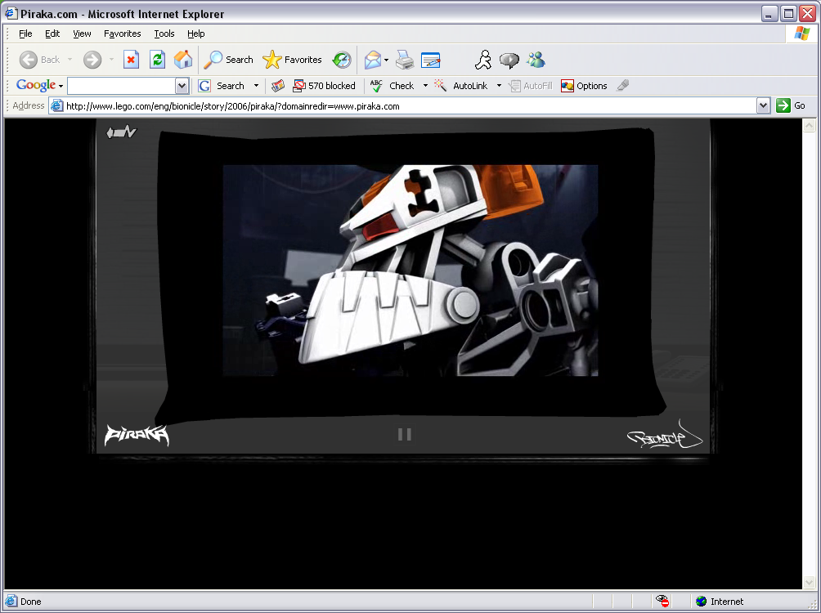Toggle the 570 blocked popup blocker

pos(324,86)
